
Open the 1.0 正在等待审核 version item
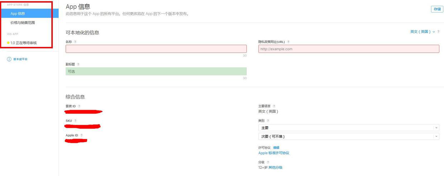[24, 43]
